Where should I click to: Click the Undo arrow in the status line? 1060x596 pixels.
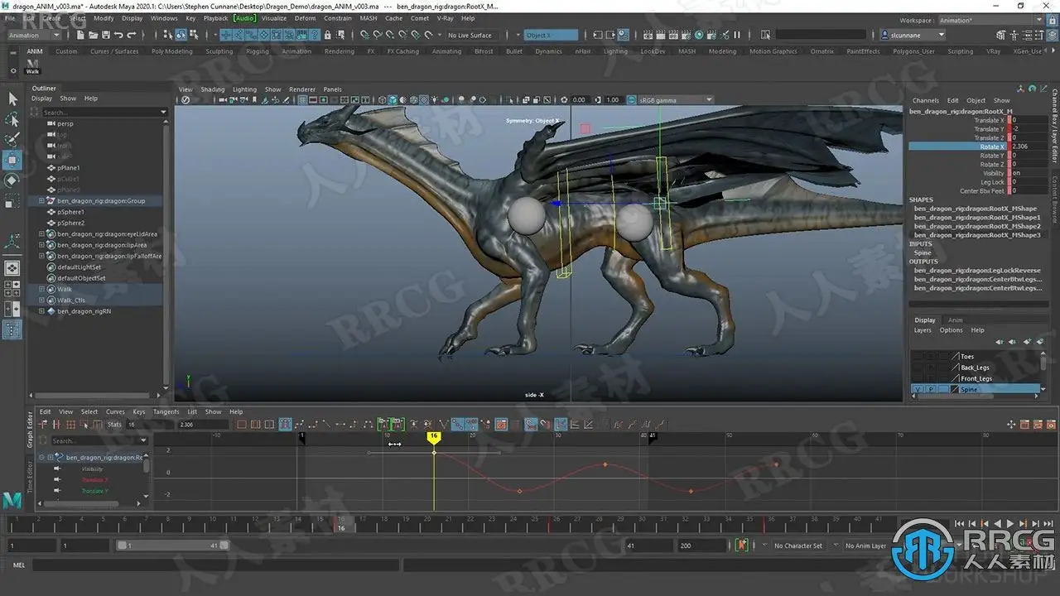coord(119,35)
